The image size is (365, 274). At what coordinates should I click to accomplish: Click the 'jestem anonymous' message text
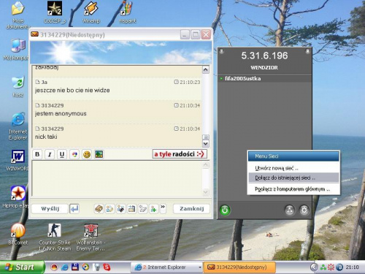[x=61, y=113]
